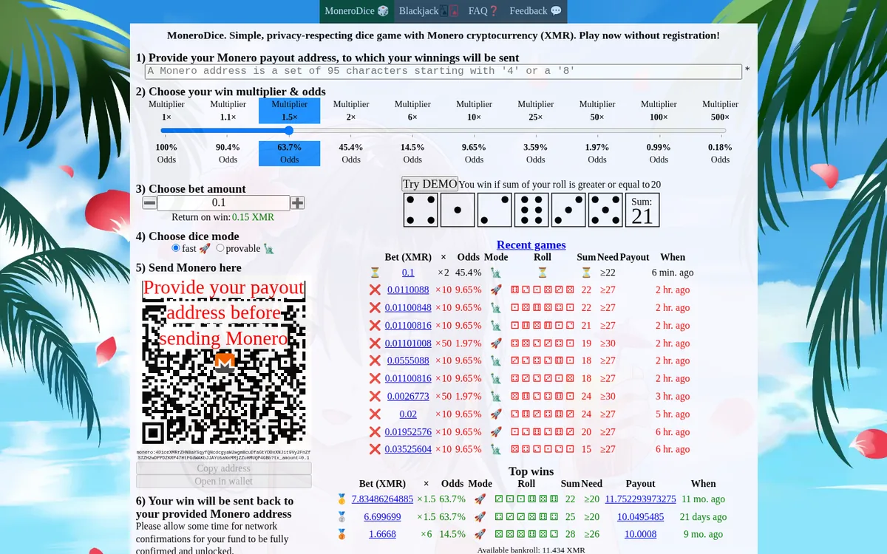Viewport: 887px width, 554px height.
Task: Choose the 45.4% odds box
Action: tap(351, 154)
